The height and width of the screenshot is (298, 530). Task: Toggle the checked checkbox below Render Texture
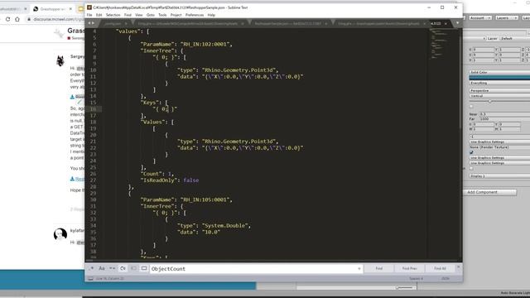(x=471, y=152)
